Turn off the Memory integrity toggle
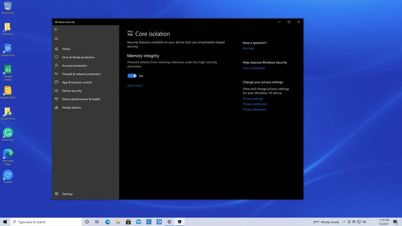The width and height of the screenshot is (402, 226). (x=132, y=76)
